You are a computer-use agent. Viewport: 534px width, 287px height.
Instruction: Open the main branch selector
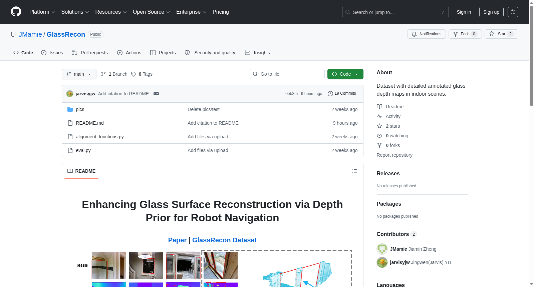pos(79,74)
